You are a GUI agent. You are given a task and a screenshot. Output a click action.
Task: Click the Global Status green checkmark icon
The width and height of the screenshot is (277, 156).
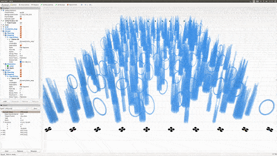click(x=3, y=21)
